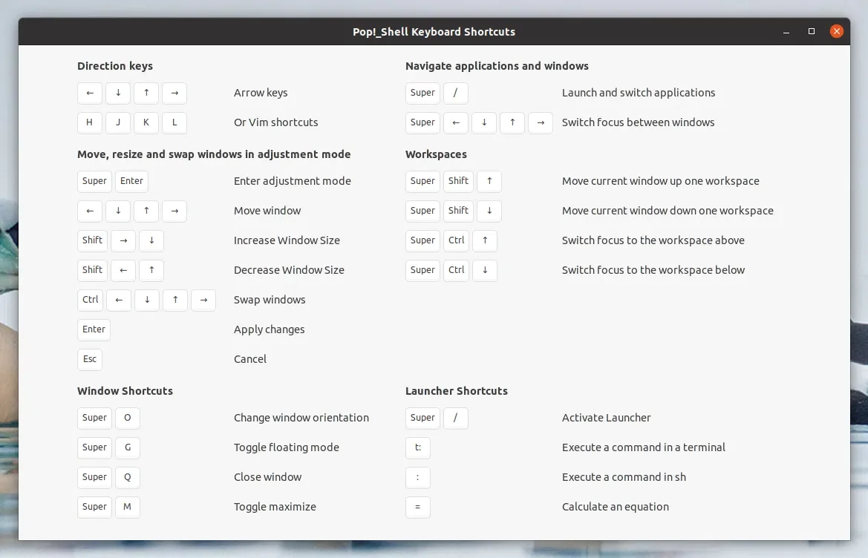Click Ctrl key in Switch focus workspace above row
The width and height of the screenshot is (868, 558).
456,240
